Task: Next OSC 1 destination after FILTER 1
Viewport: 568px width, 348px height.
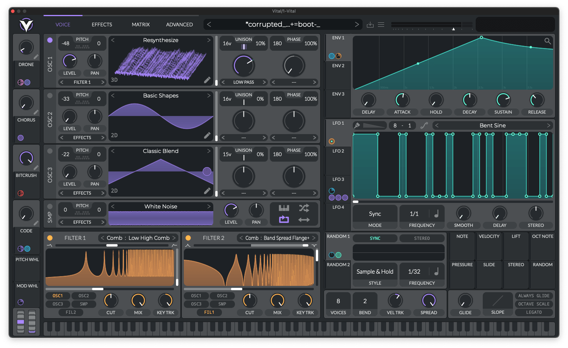Action: (103, 82)
